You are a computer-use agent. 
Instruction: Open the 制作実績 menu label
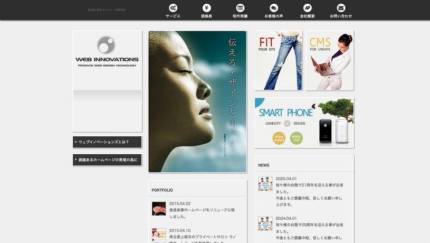(240, 16)
